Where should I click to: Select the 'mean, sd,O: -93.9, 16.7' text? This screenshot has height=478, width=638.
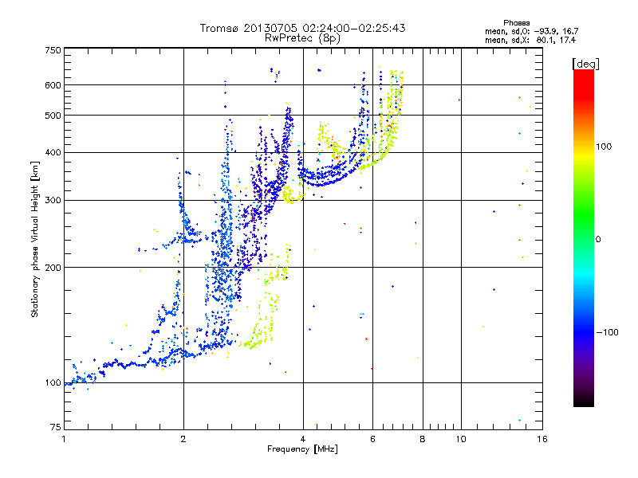click(x=531, y=31)
